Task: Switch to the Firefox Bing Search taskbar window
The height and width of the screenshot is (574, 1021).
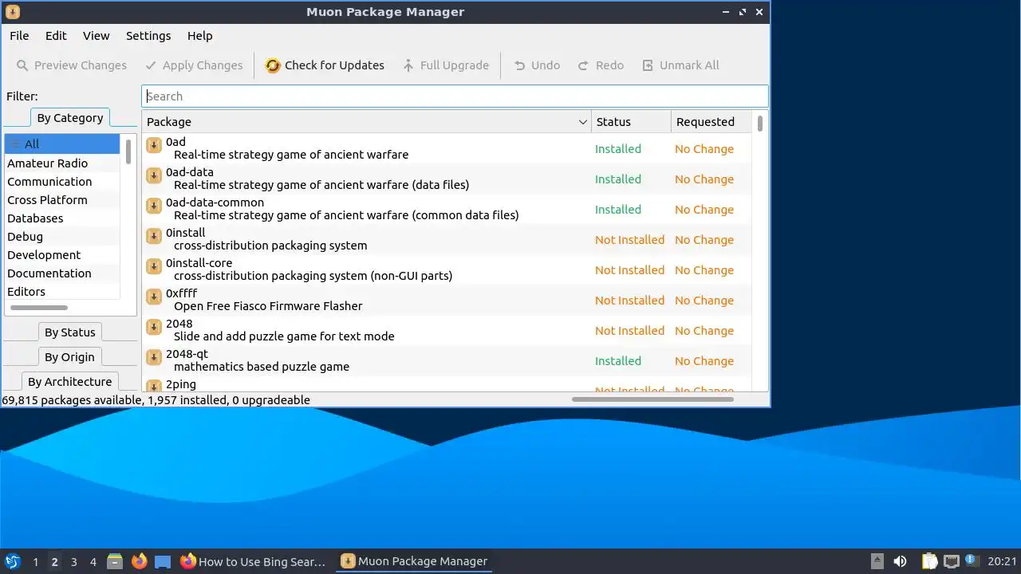Action: [254, 561]
